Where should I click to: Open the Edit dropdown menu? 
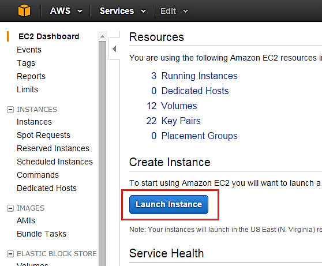(174, 11)
